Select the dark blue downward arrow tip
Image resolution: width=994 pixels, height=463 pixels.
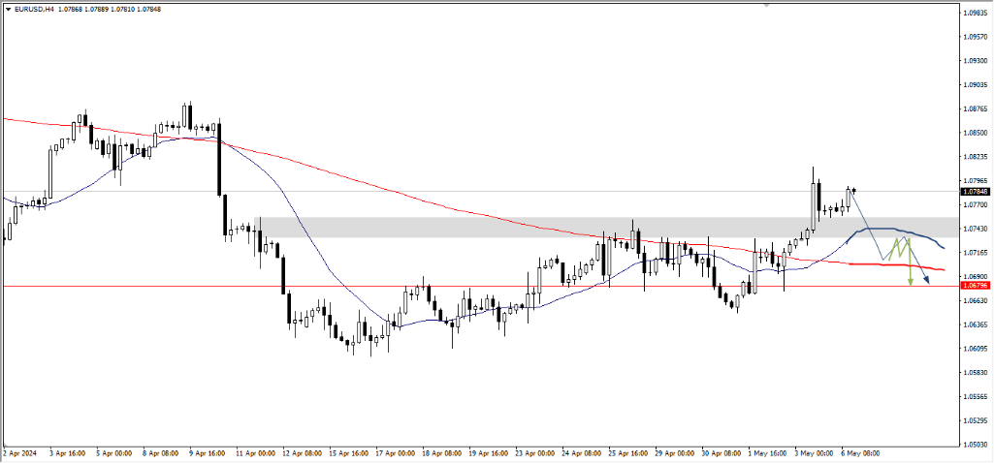click(927, 282)
